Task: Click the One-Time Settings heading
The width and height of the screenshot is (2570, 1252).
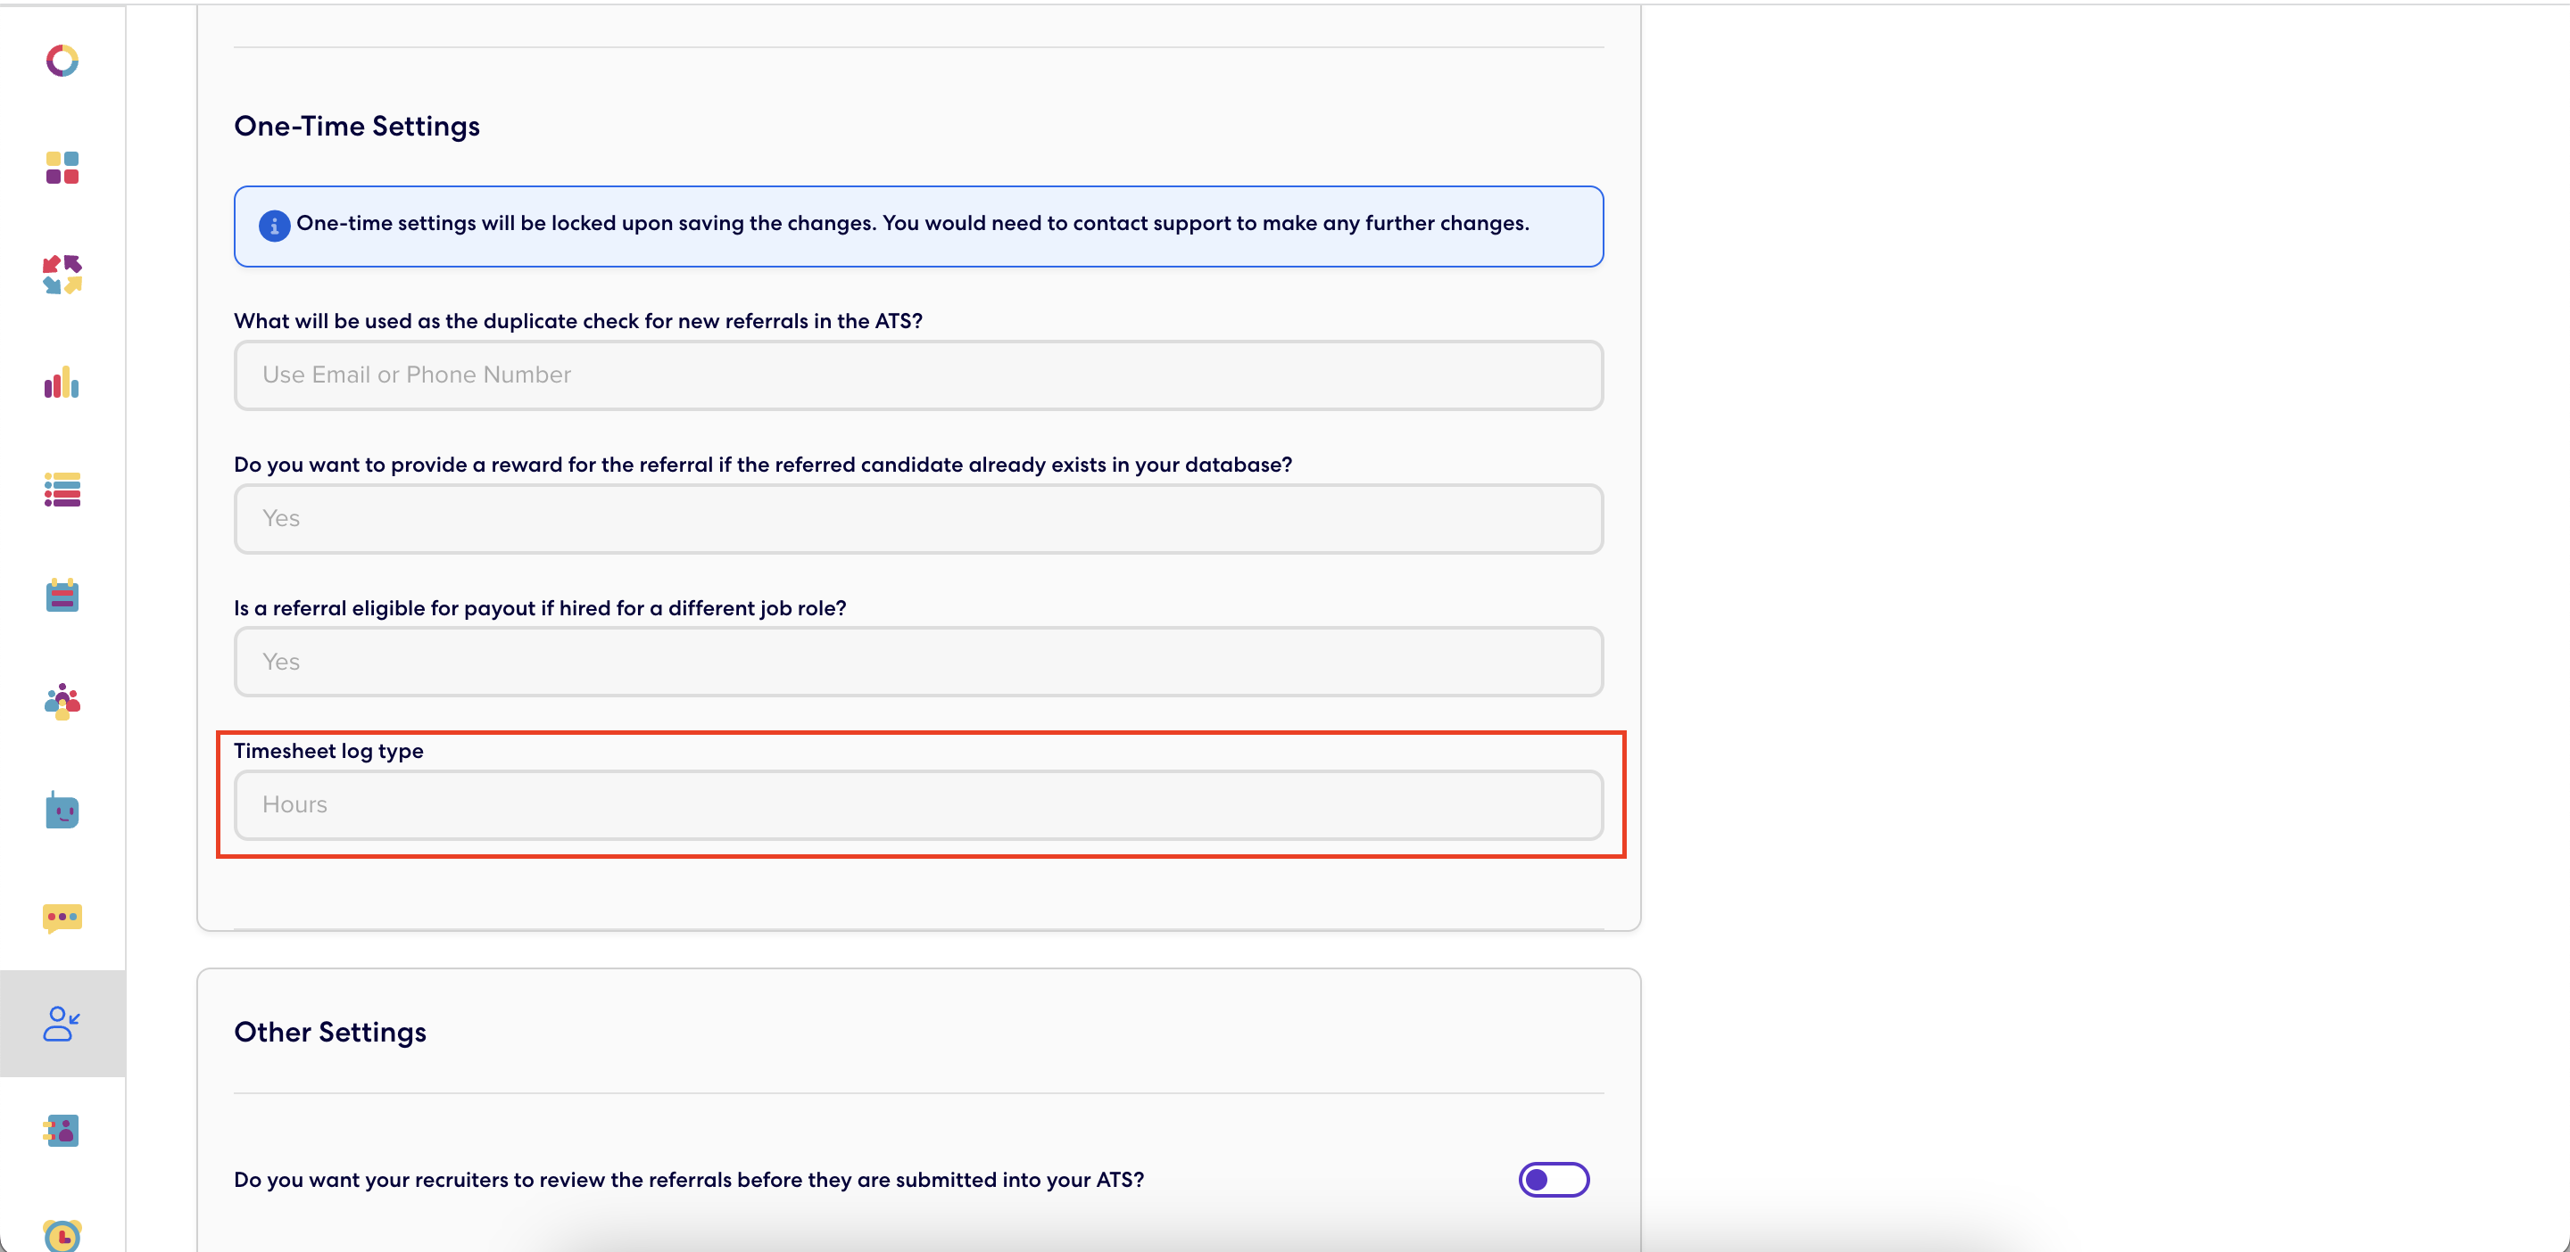Action: coord(357,127)
